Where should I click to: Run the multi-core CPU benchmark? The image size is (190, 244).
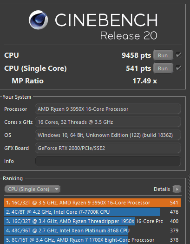coord(163,55)
